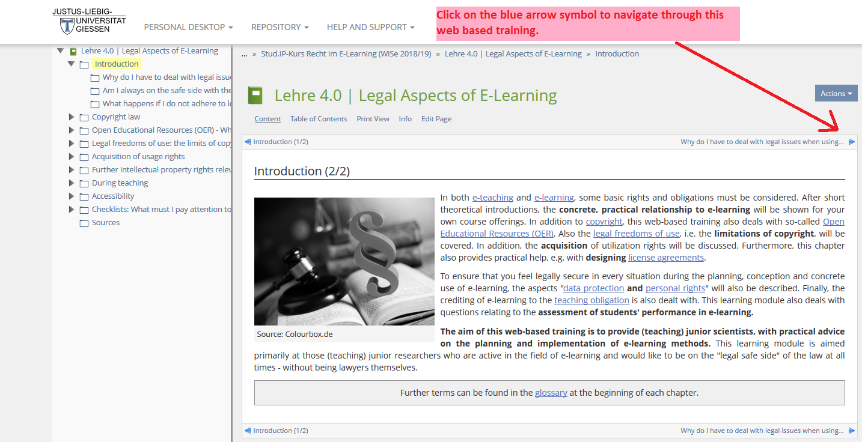Viewport: 862px width, 442px height.
Task: Open the Help and Support menu
Action: (x=370, y=27)
